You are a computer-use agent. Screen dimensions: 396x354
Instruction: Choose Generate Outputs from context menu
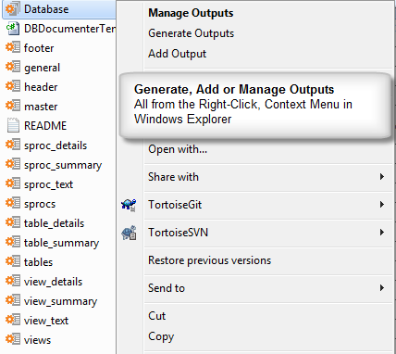(191, 33)
